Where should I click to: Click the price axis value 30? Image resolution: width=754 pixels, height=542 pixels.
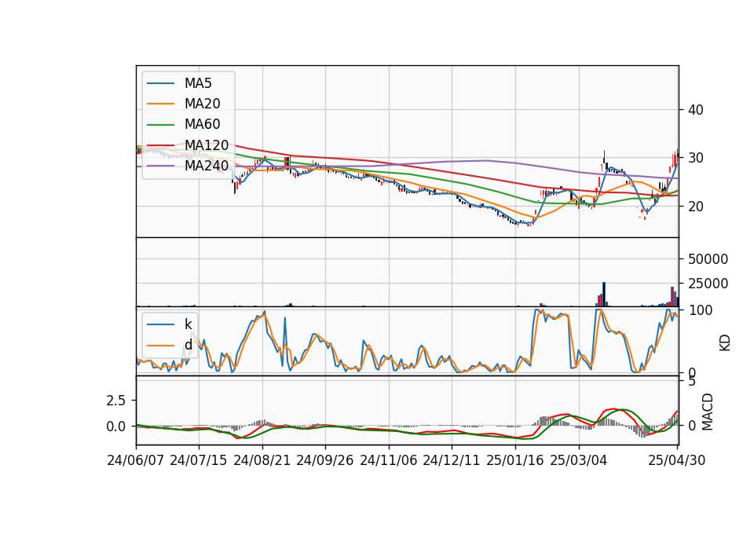pos(696,158)
